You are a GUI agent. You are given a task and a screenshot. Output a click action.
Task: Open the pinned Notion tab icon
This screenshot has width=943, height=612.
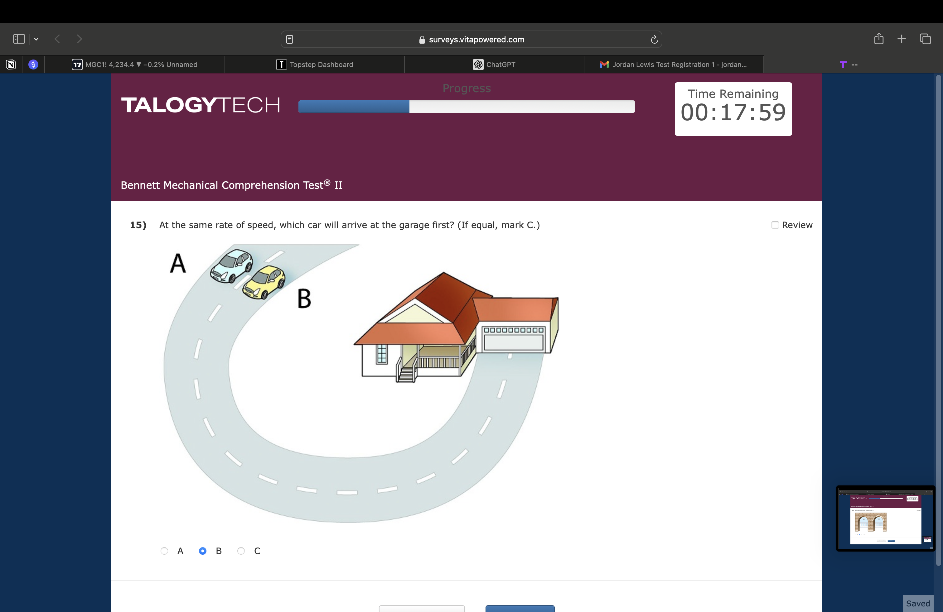pyautogui.click(x=11, y=65)
